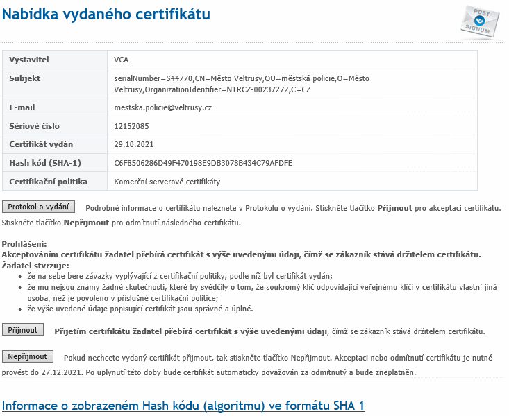Open the SHA 1 hash code information link
This screenshot has width=509, height=416.
pyautogui.click(x=184, y=406)
